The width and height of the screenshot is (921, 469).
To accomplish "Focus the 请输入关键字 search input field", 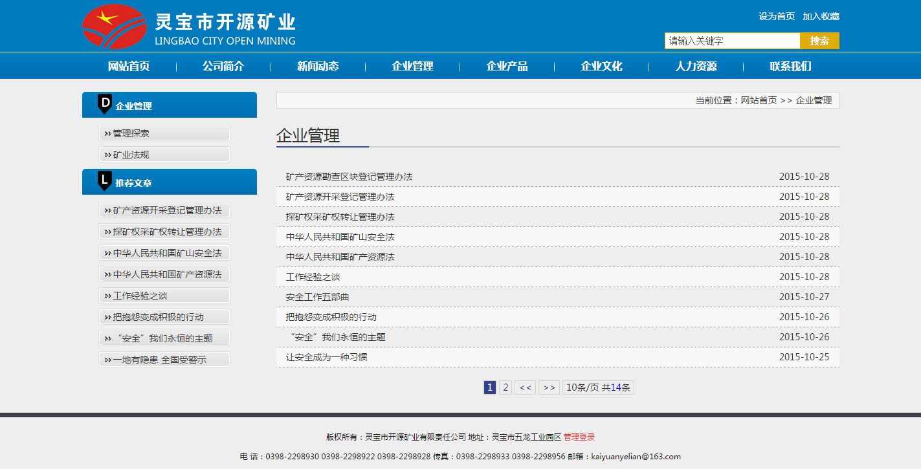I will tap(732, 41).
